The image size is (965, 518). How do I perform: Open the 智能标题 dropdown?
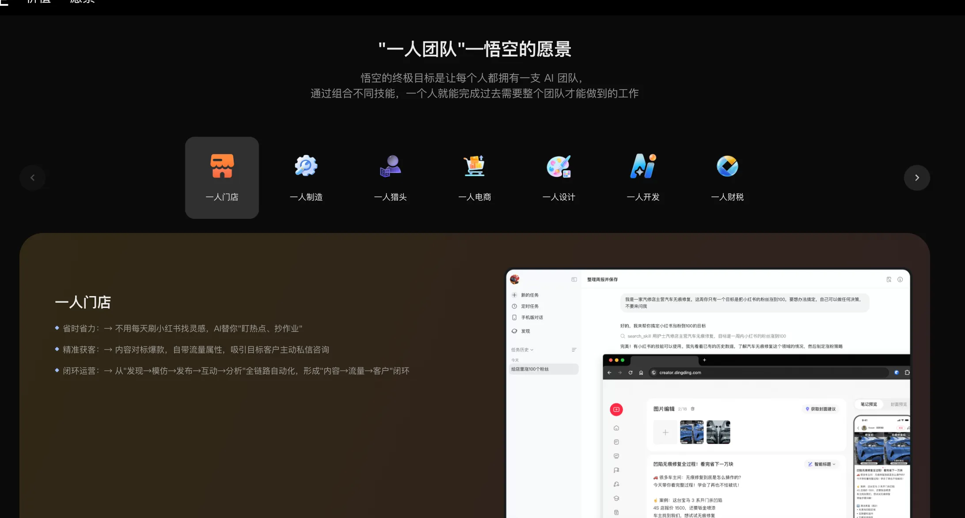(x=822, y=464)
